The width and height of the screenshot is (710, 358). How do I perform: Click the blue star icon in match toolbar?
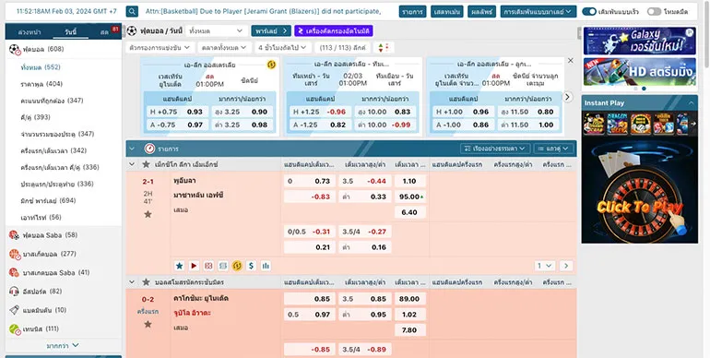179,266
